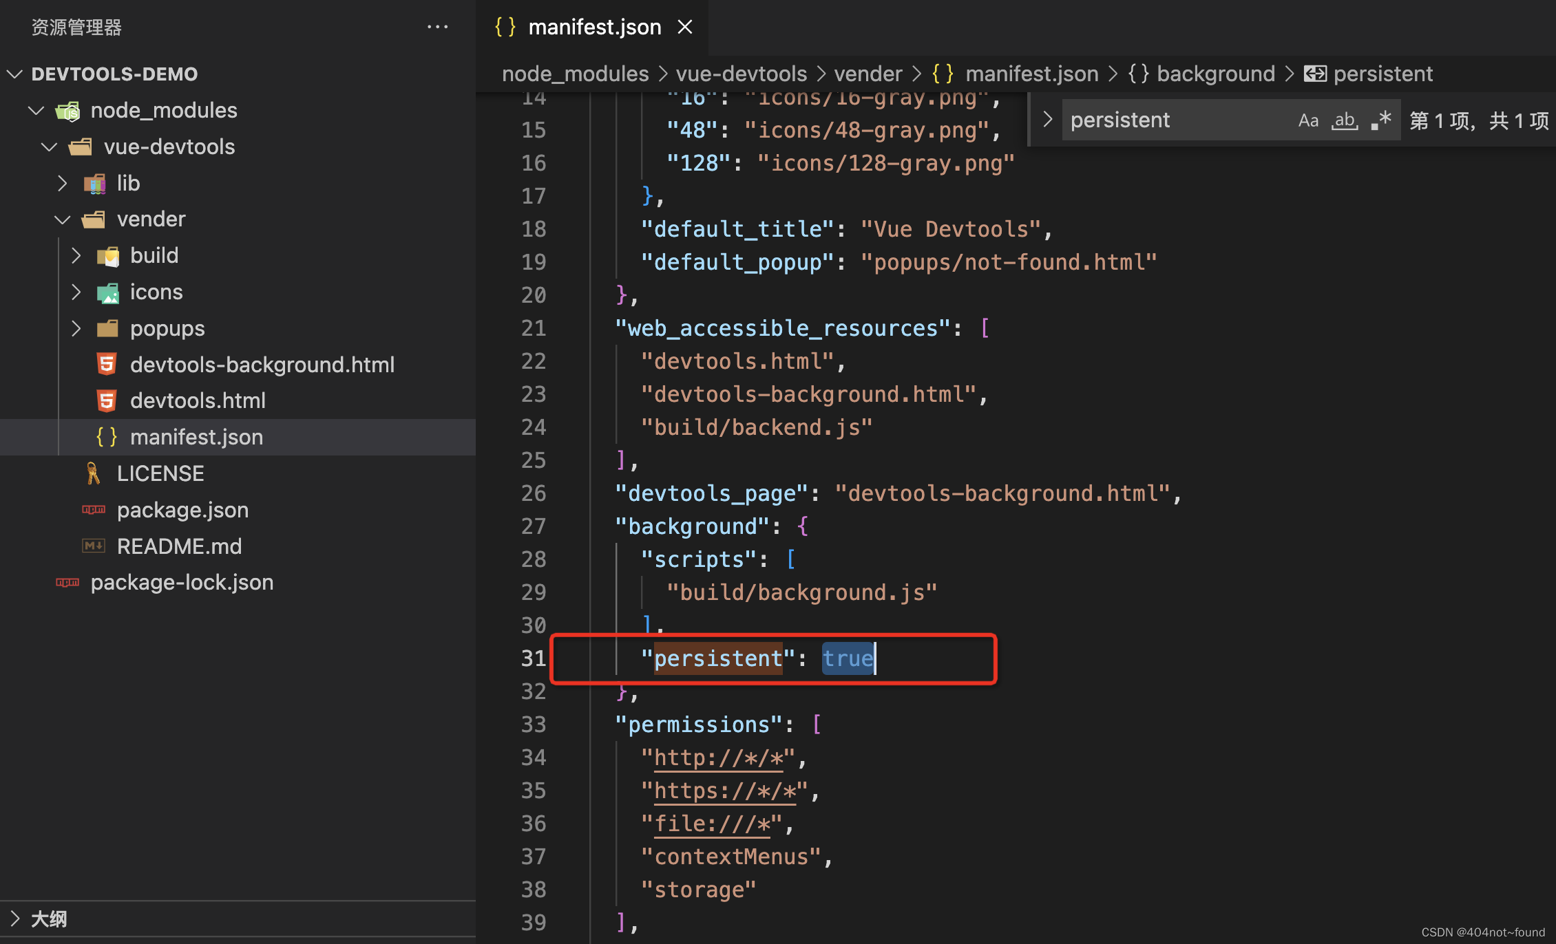
Task: Click the curly-braces icon of manifest.json in the tree
Action: (107, 437)
